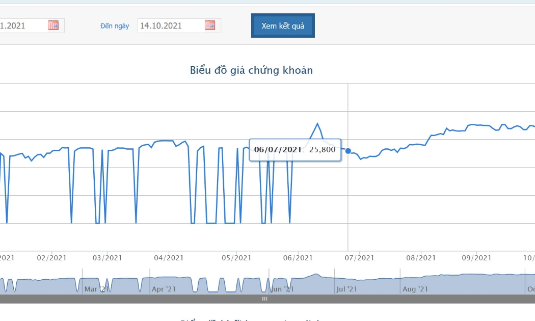Image resolution: width=535 pixels, height=321 pixels.
Task: Click the price peak in June 2021
Action: coord(317,123)
